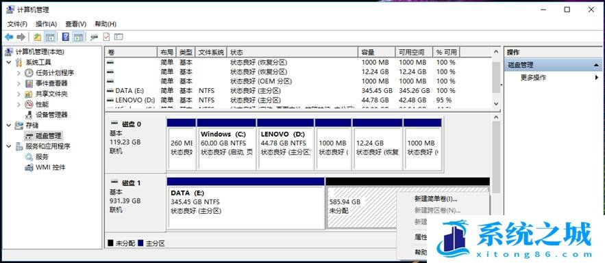Image resolution: width=605 pixels, height=263 pixels.
Task: Select 磁盘管理 in the tree
Action: coord(48,136)
